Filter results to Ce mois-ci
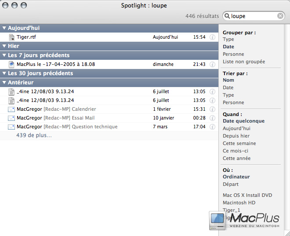Screen dimensions: 290x236 (x=236, y=151)
